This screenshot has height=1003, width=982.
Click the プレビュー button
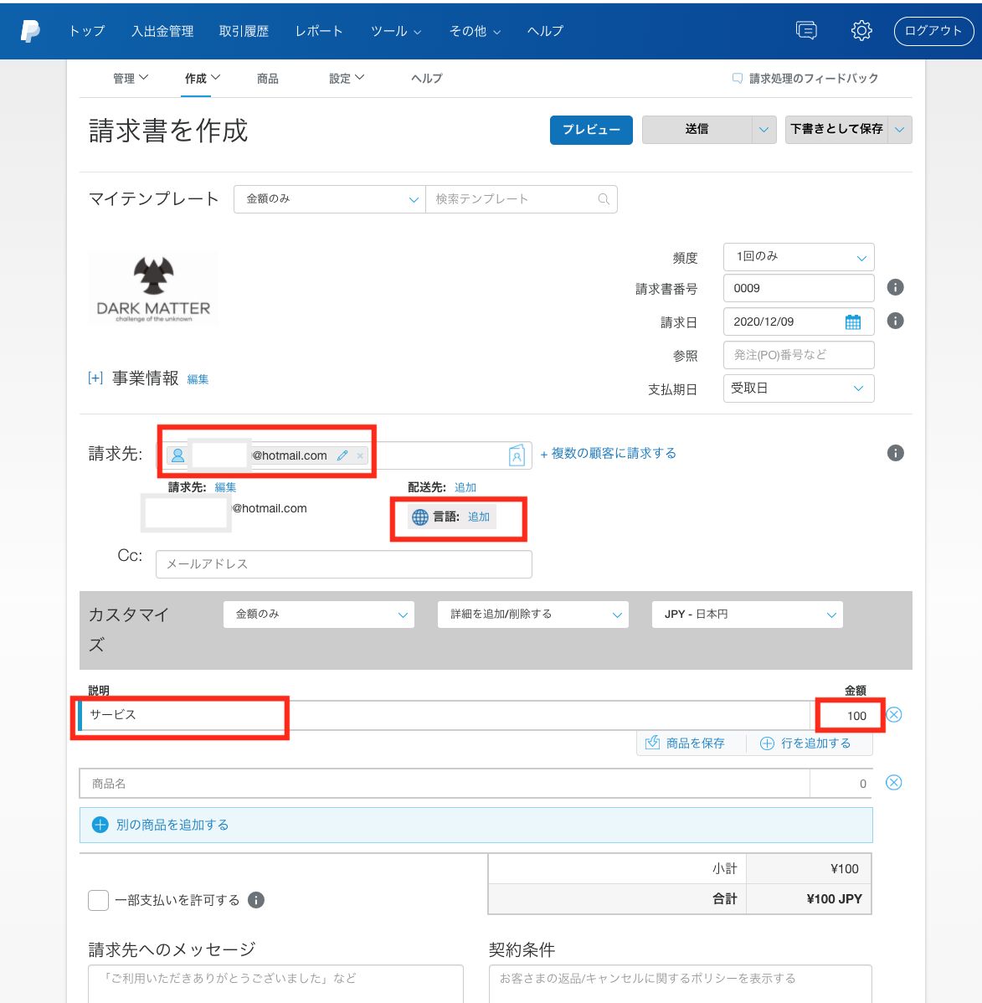(591, 130)
